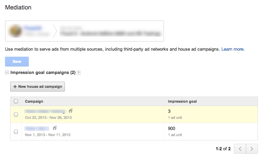Click the breadcrumb chevron separator arrow
Viewport: 262px width, 156px height.
(x=55, y=31)
